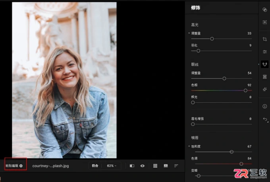The width and height of the screenshot is (270, 182).
Task: Open the grid geometry icon in sidebar
Action: coord(265,77)
